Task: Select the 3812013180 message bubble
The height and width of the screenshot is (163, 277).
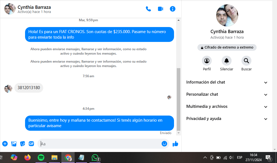Action: pyautogui.click(x=29, y=88)
